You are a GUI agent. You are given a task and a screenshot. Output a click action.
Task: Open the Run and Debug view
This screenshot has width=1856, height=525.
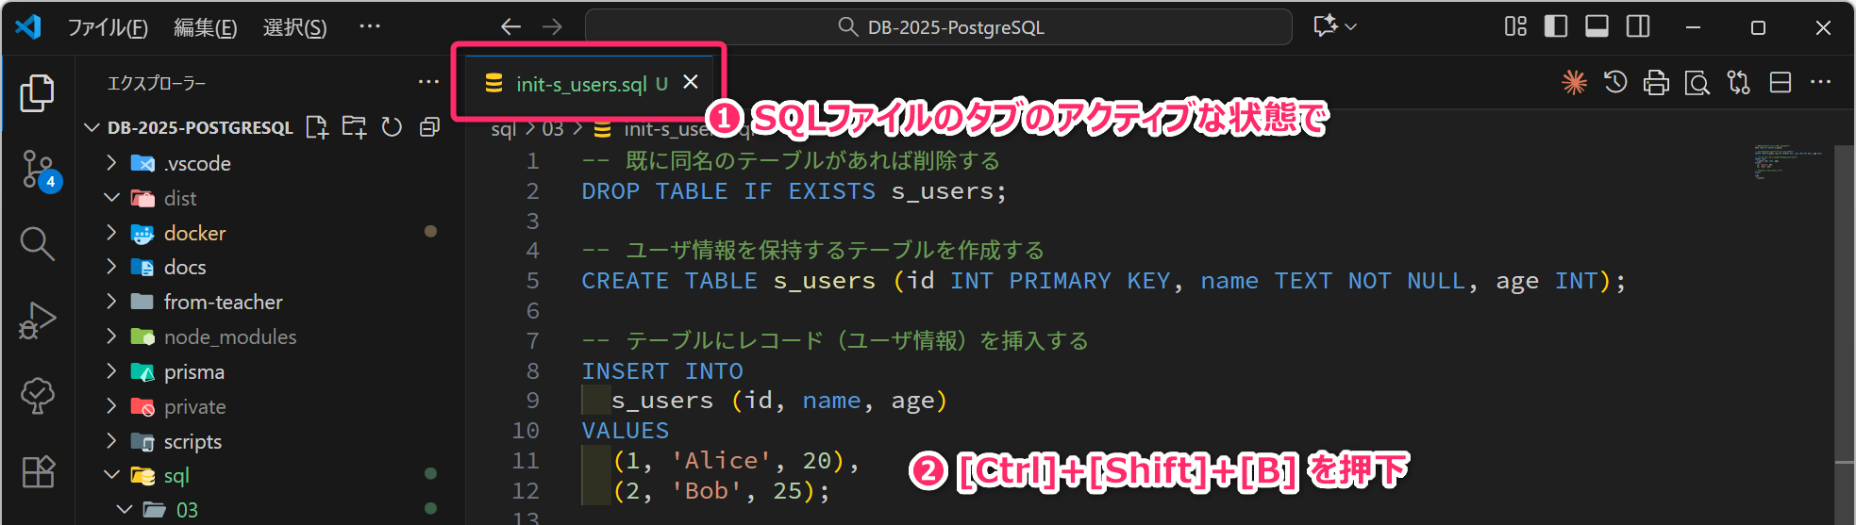[x=38, y=320]
